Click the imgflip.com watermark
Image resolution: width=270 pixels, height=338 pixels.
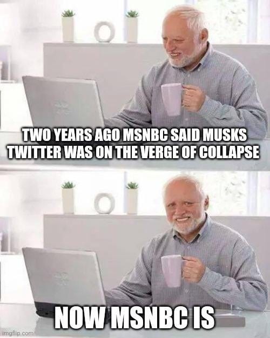point(17,333)
